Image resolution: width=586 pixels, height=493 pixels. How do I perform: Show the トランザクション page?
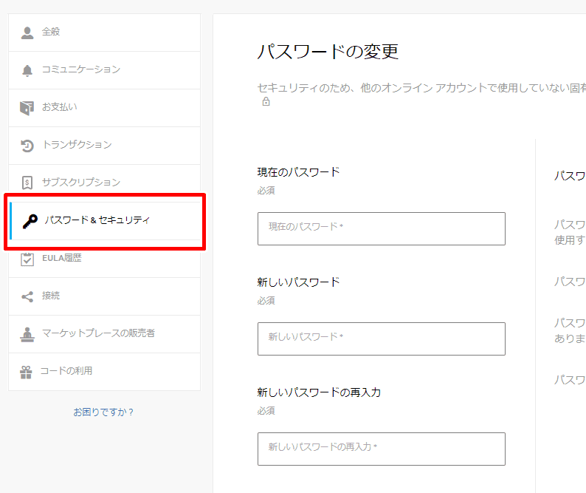point(104,146)
